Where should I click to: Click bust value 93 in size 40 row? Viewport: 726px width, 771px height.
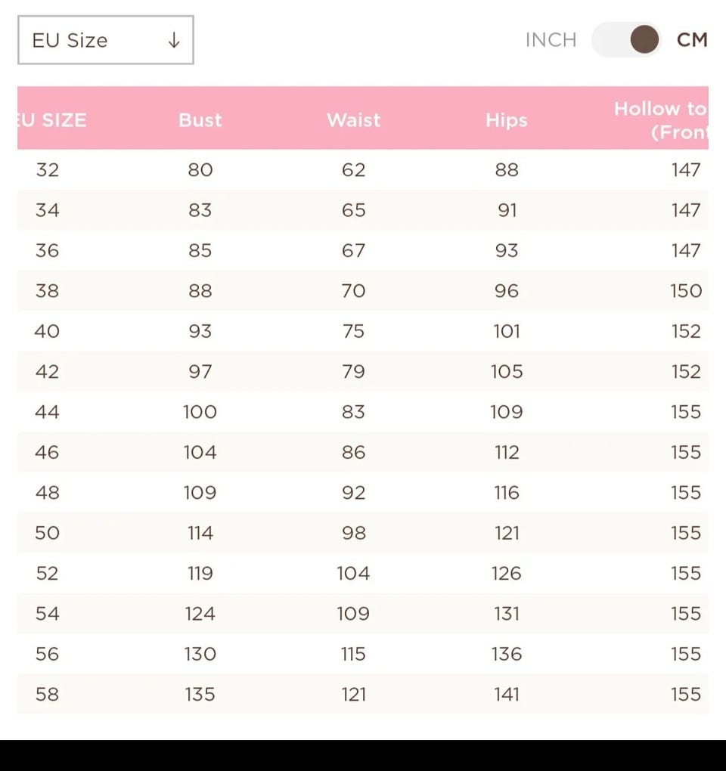pyautogui.click(x=200, y=331)
